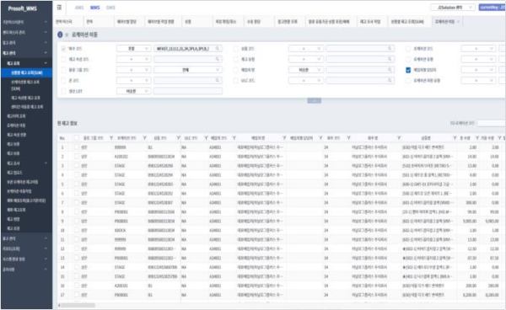The width and height of the screenshot is (506, 310).
Task: Check the select-all box in grid header
Action: pyautogui.click(x=77, y=138)
